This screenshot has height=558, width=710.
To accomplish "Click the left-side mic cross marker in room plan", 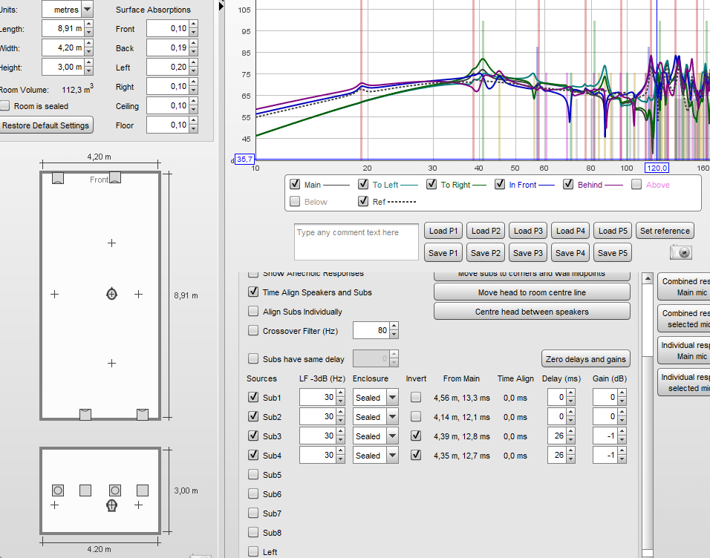I will [55, 294].
